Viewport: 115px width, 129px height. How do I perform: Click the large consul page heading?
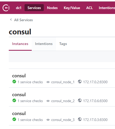(x=20, y=32)
